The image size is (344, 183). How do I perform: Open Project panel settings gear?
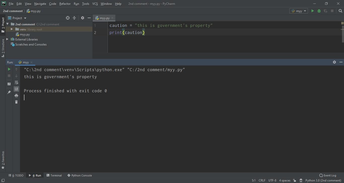coord(83,18)
